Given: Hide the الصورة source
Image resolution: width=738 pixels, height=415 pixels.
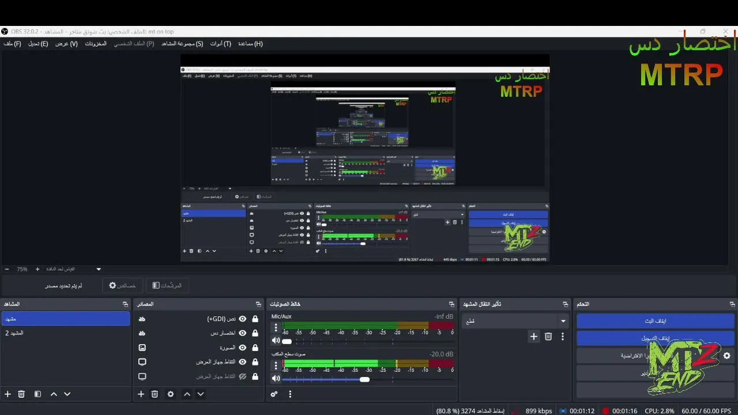Looking at the screenshot, I should 243,348.
